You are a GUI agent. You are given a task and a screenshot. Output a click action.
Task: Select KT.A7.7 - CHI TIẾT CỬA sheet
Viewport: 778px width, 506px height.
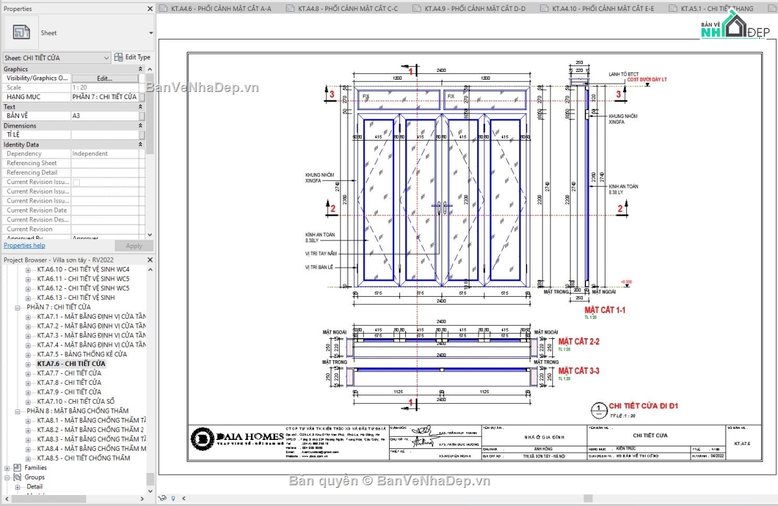(69, 373)
